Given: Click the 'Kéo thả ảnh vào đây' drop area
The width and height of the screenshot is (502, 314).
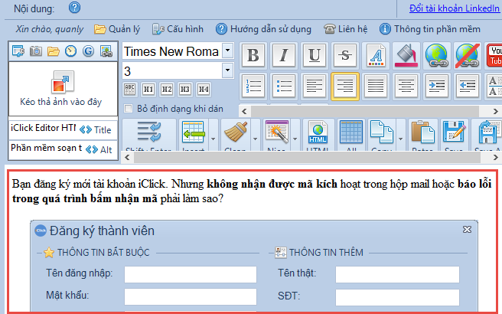Looking at the screenshot, I should (63, 89).
